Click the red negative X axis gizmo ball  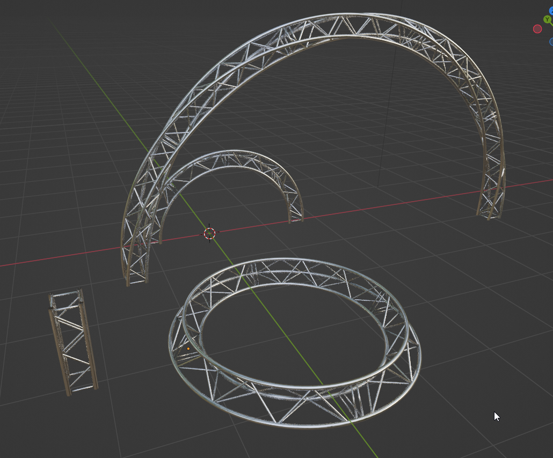537,29
